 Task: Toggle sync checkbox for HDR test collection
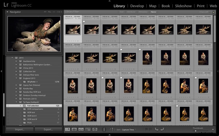tap(8, 112)
